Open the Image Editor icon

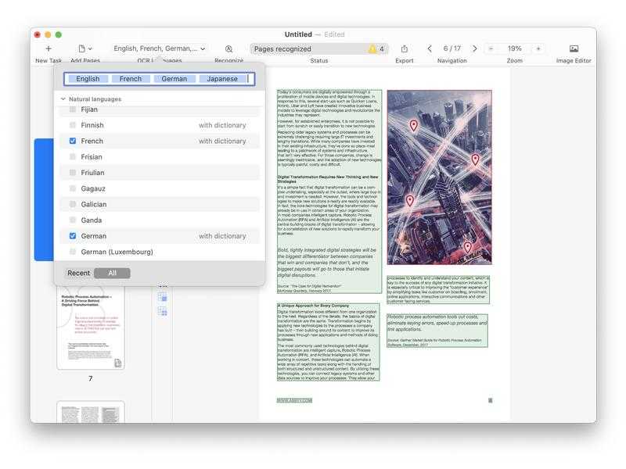coord(574,48)
